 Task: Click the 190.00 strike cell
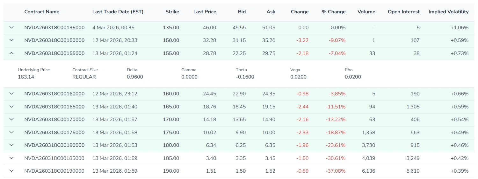[171, 171]
